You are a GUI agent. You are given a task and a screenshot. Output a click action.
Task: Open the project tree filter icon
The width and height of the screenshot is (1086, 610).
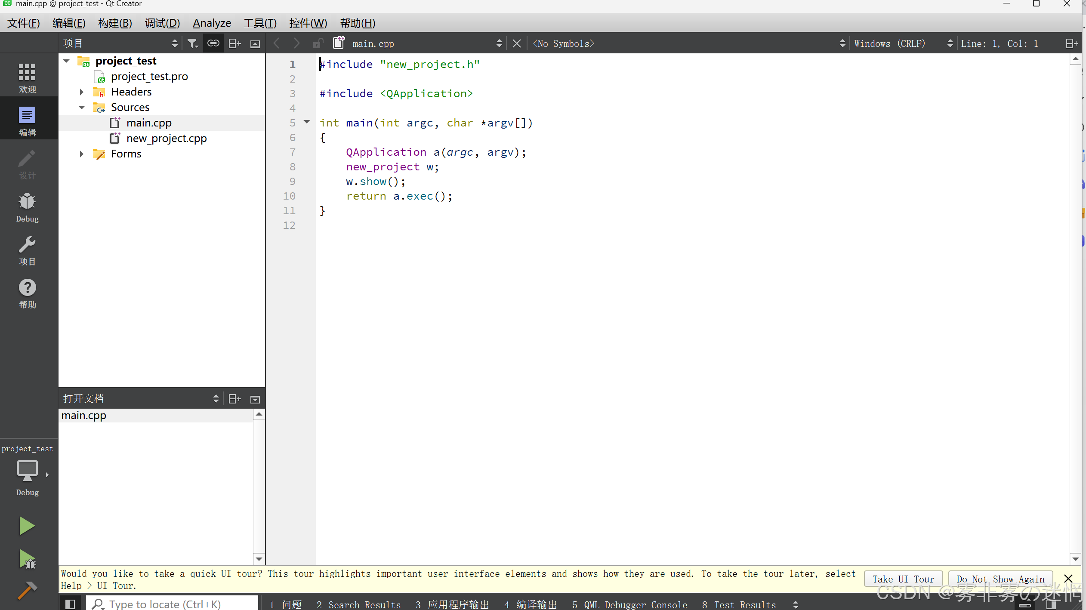coord(192,43)
